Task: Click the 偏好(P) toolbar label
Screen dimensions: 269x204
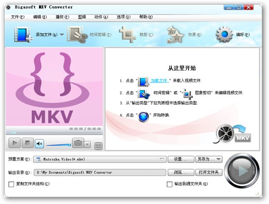Action: [x=243, y=34]
